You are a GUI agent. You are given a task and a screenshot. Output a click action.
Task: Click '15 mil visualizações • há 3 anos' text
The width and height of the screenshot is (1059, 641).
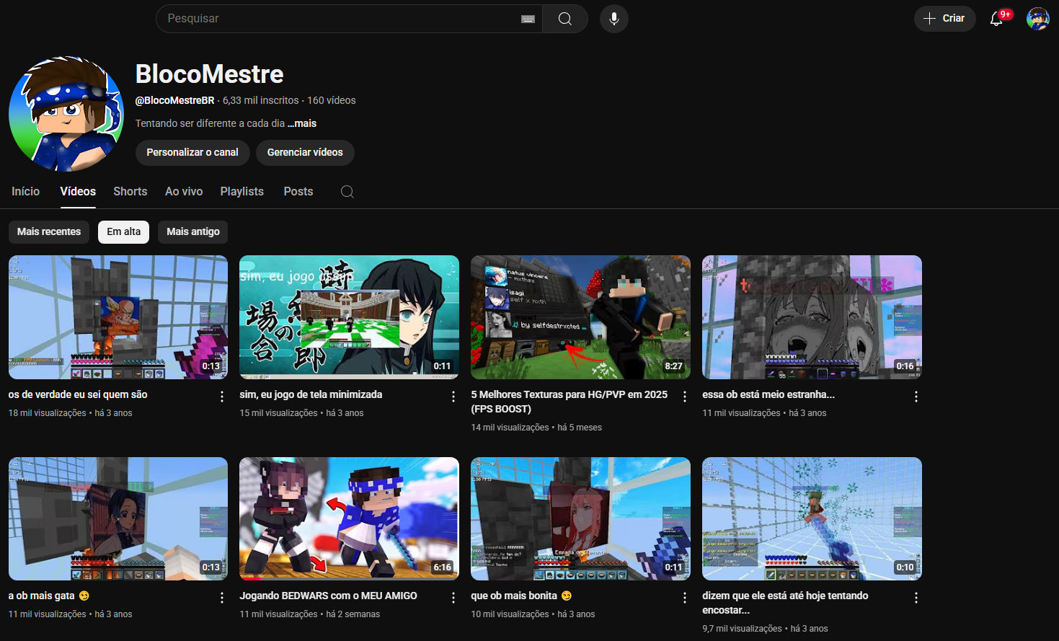click(x=302, y=413)
